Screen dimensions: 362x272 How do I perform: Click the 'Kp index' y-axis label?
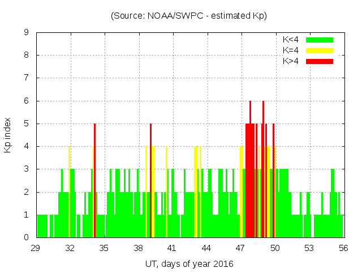[x=8, y=135]
